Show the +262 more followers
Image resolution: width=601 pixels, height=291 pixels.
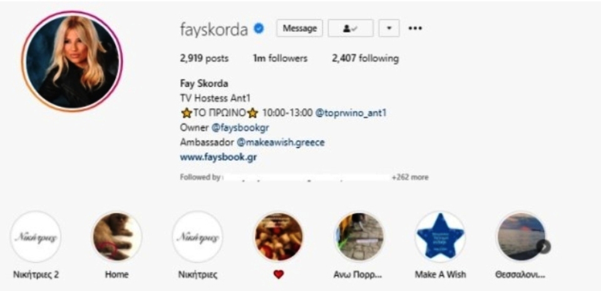tap(409, 177)
